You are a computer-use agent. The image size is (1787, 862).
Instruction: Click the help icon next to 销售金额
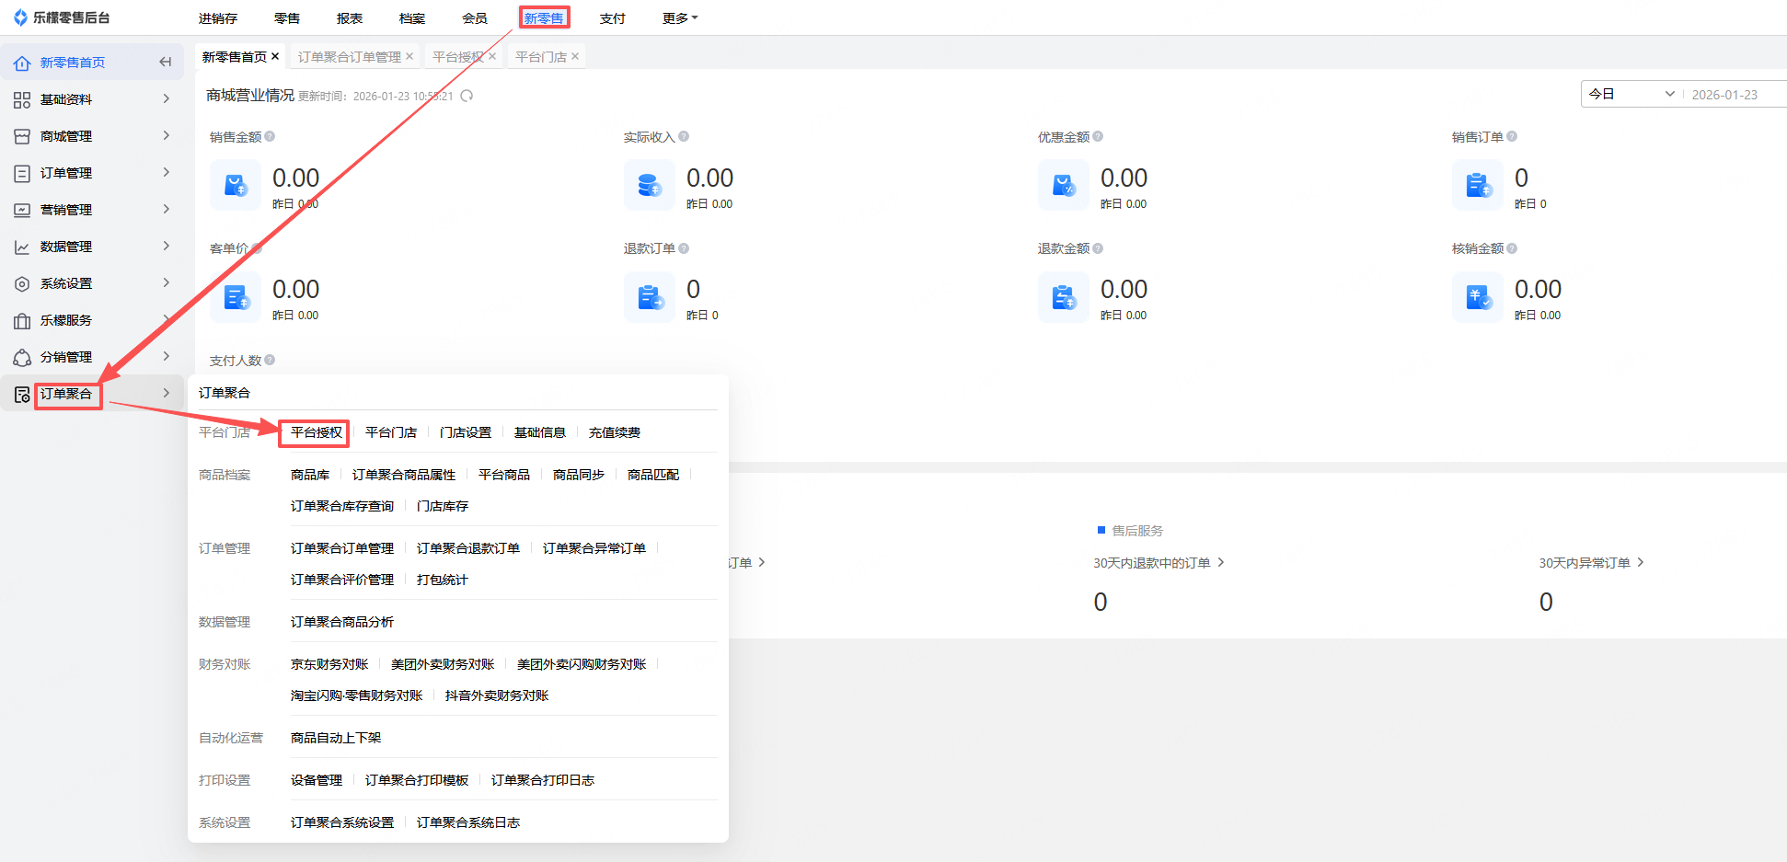click(x=270, y=136)
